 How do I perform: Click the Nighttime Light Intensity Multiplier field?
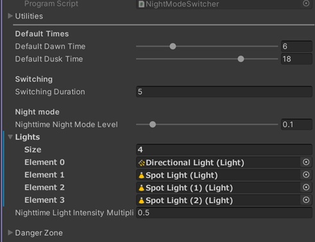[224, 213]
